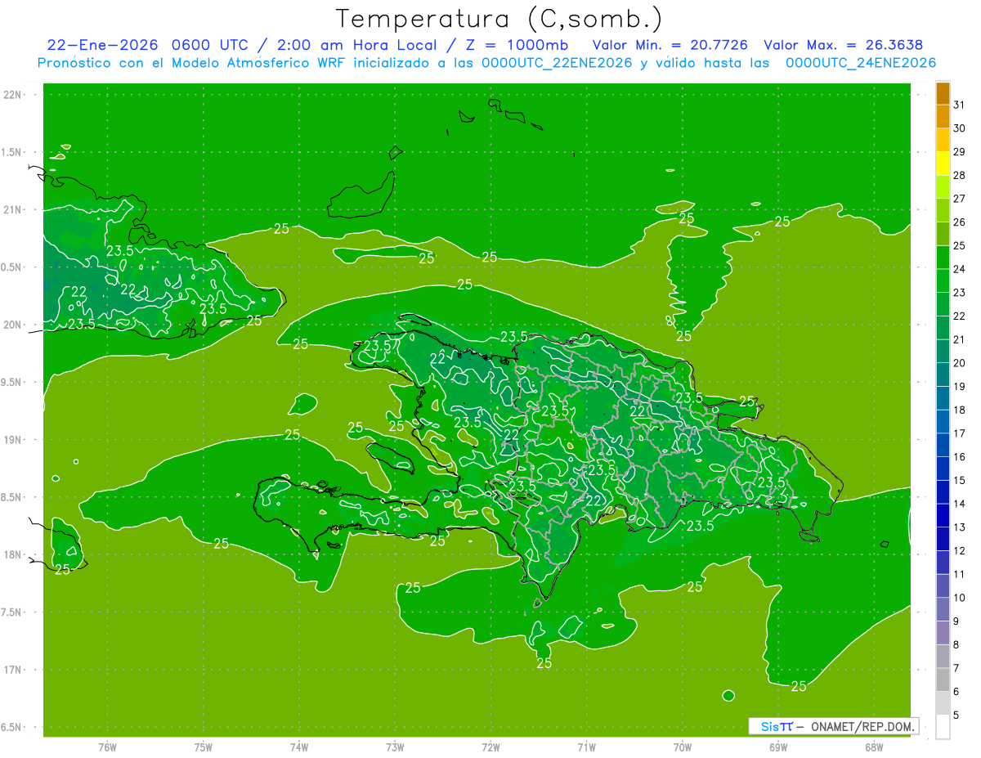Image resolution: width=981 pixels, height=758 pixels.
Task: Click the '68W' longitude axis label
Action: [873, 747]
